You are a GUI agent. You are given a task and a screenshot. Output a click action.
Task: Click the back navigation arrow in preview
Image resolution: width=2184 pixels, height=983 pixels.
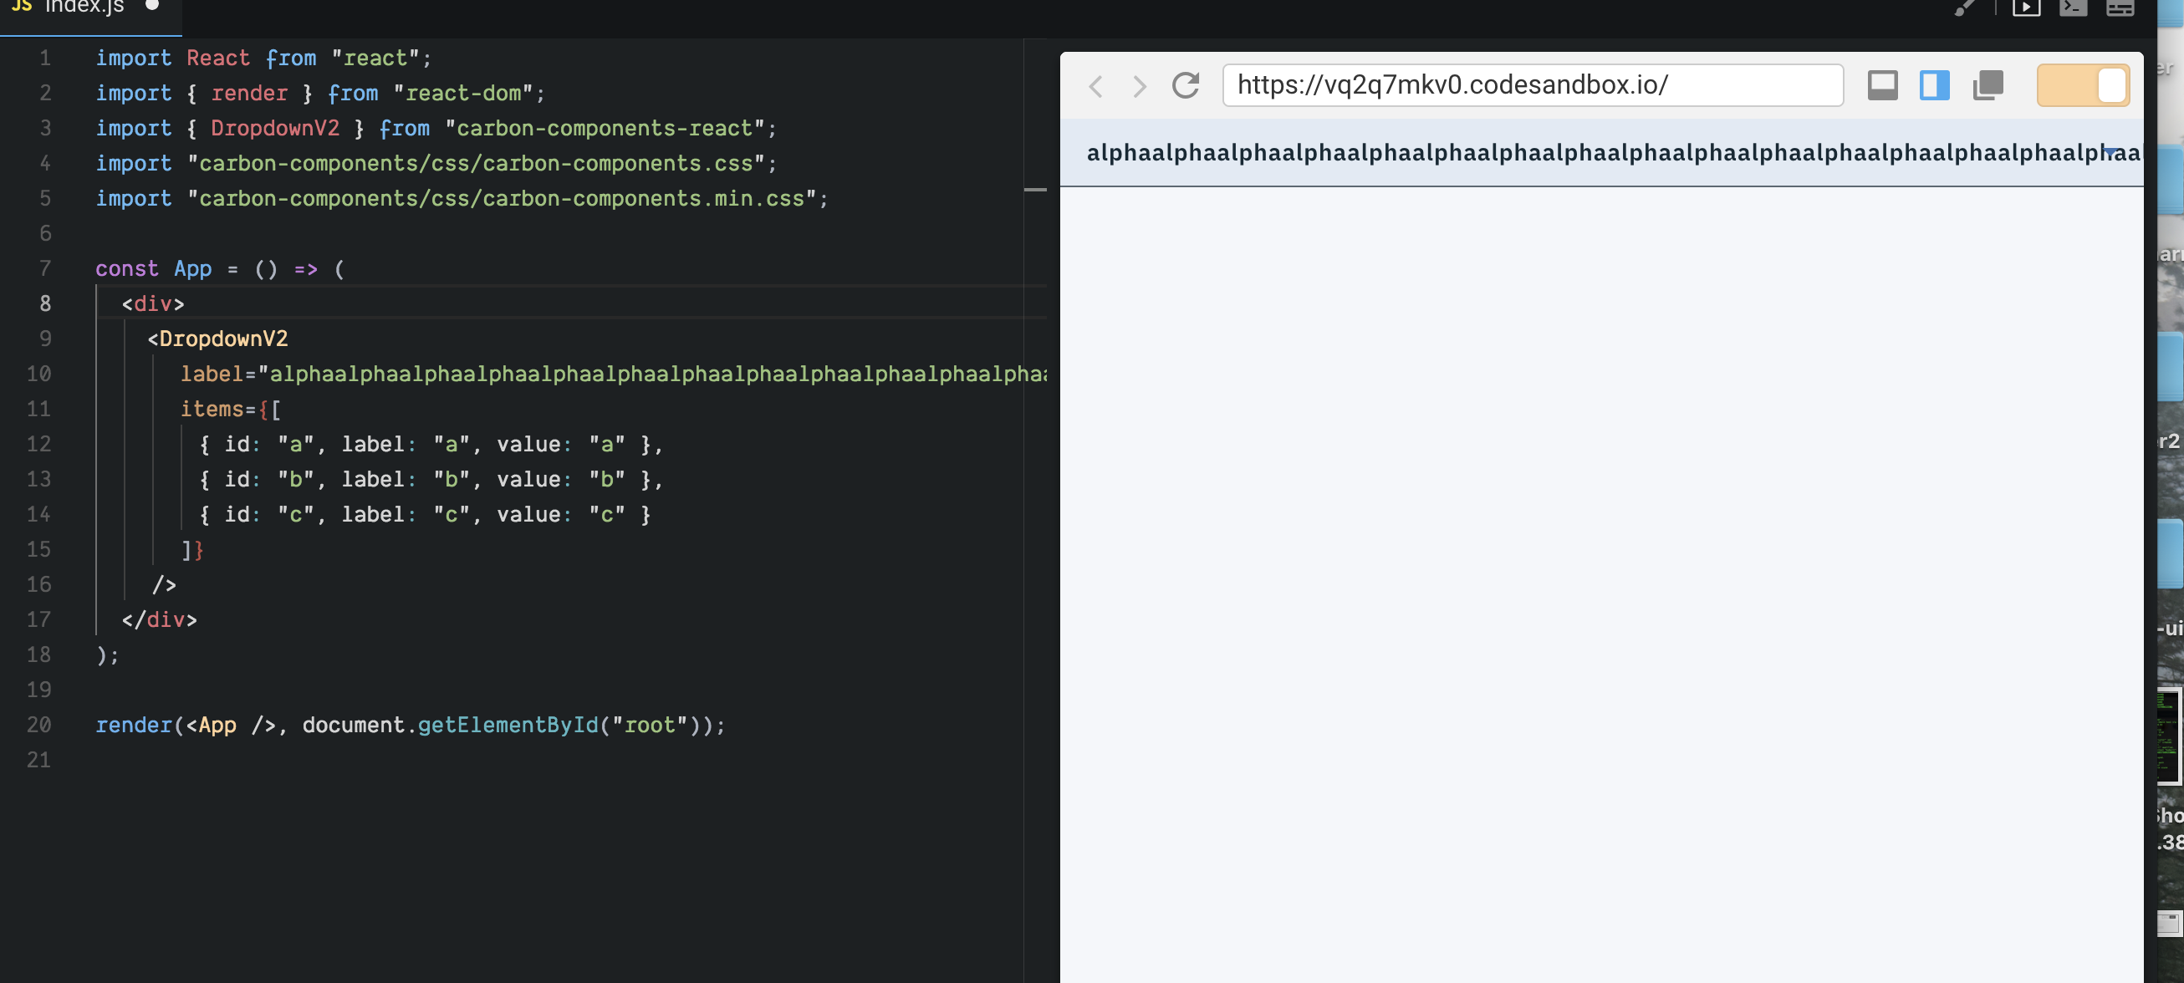(x=1097, y=85)
